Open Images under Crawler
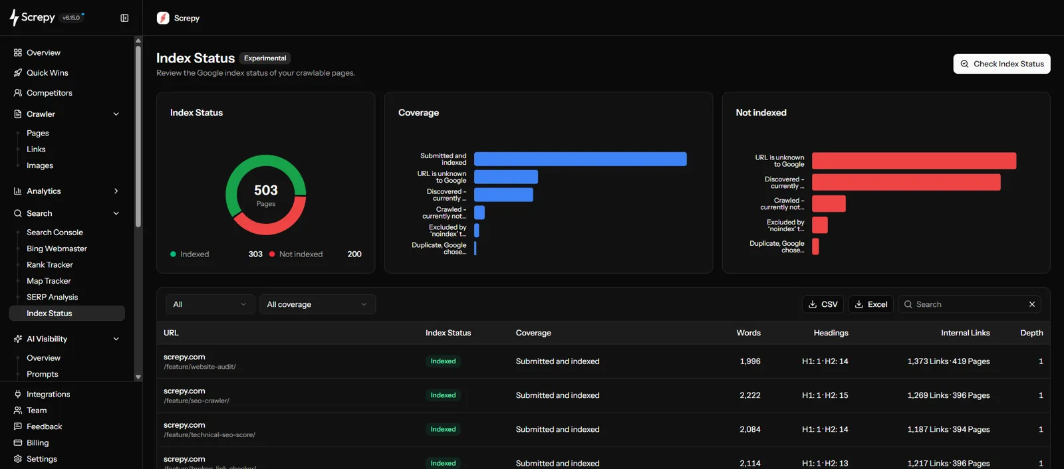This screenshot has width=1064, height=469. (40, 165)
